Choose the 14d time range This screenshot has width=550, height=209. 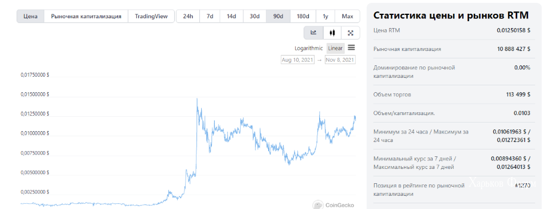(231, 16)
